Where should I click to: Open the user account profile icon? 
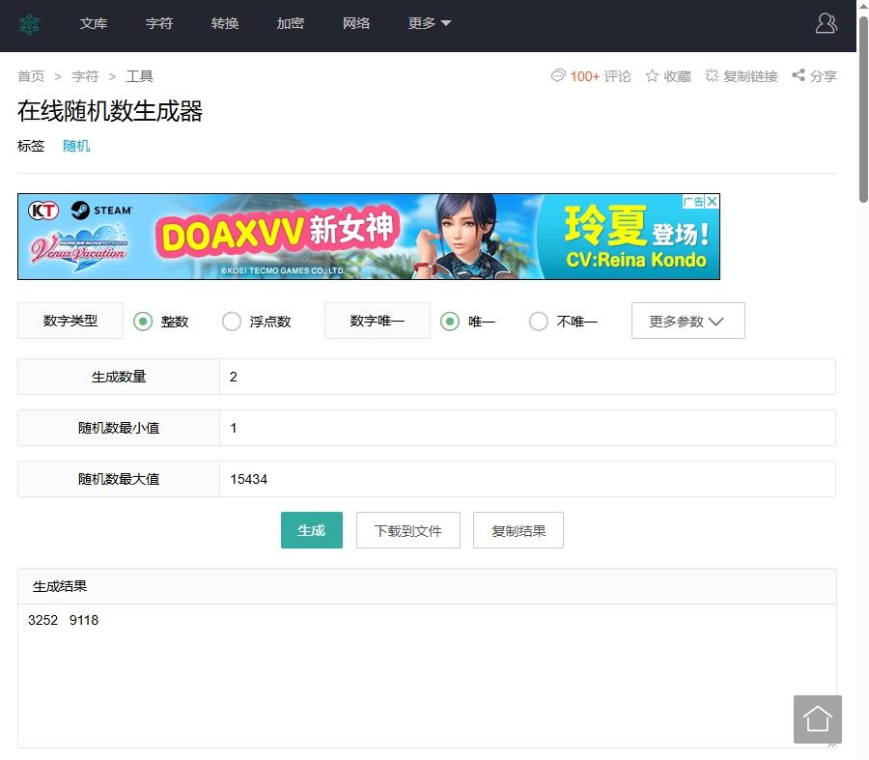826,24
